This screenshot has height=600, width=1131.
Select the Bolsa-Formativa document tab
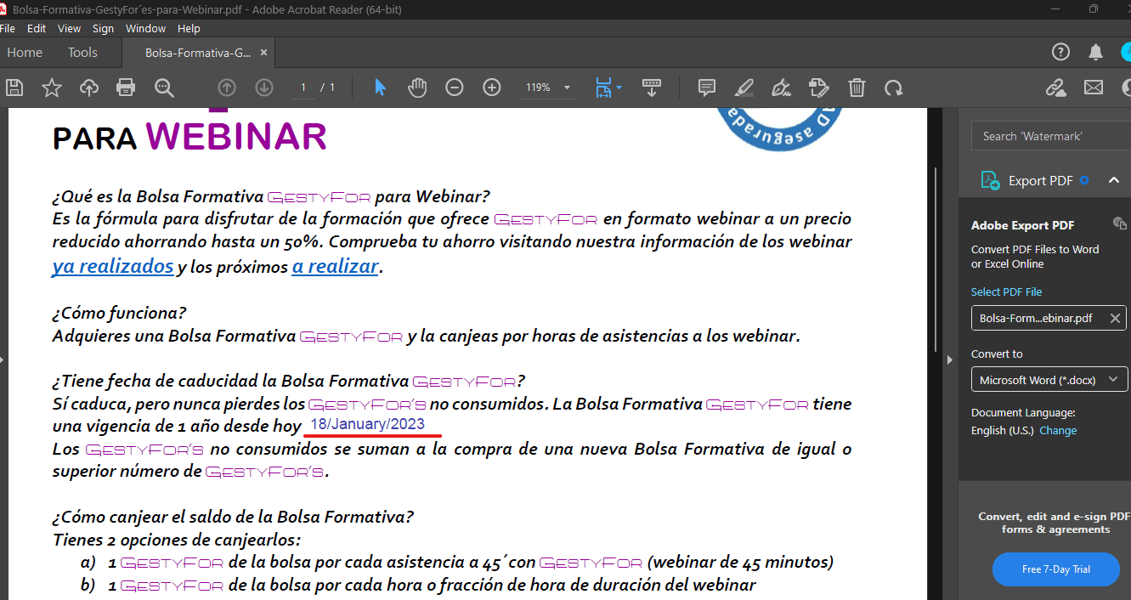pos(198,53)
